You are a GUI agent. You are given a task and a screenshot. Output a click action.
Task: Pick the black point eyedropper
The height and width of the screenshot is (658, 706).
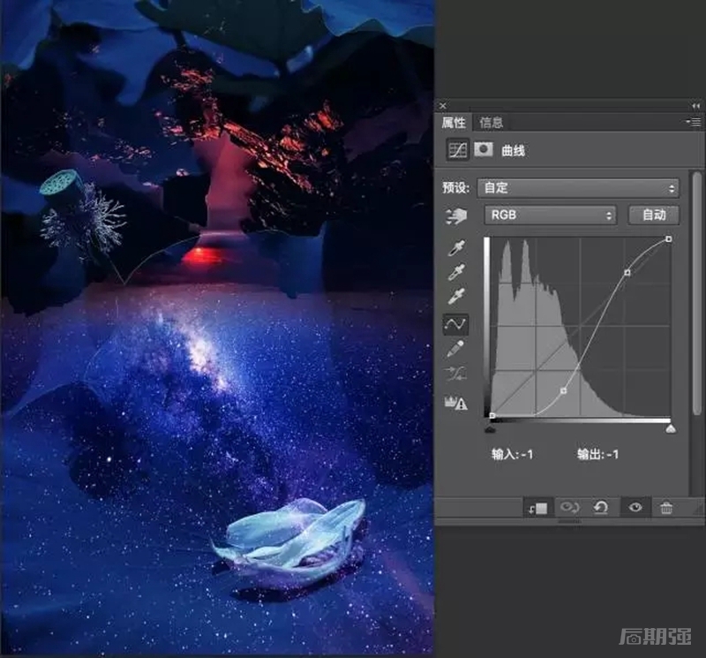456,248
